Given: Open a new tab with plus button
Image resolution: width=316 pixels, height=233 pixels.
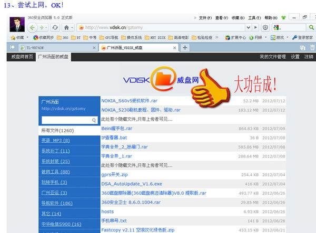Looking at the screenshot, I should pyautogui.click(x=185, y=48).
